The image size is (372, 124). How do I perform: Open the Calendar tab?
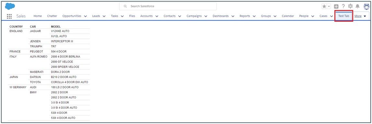tap(288, 16)
